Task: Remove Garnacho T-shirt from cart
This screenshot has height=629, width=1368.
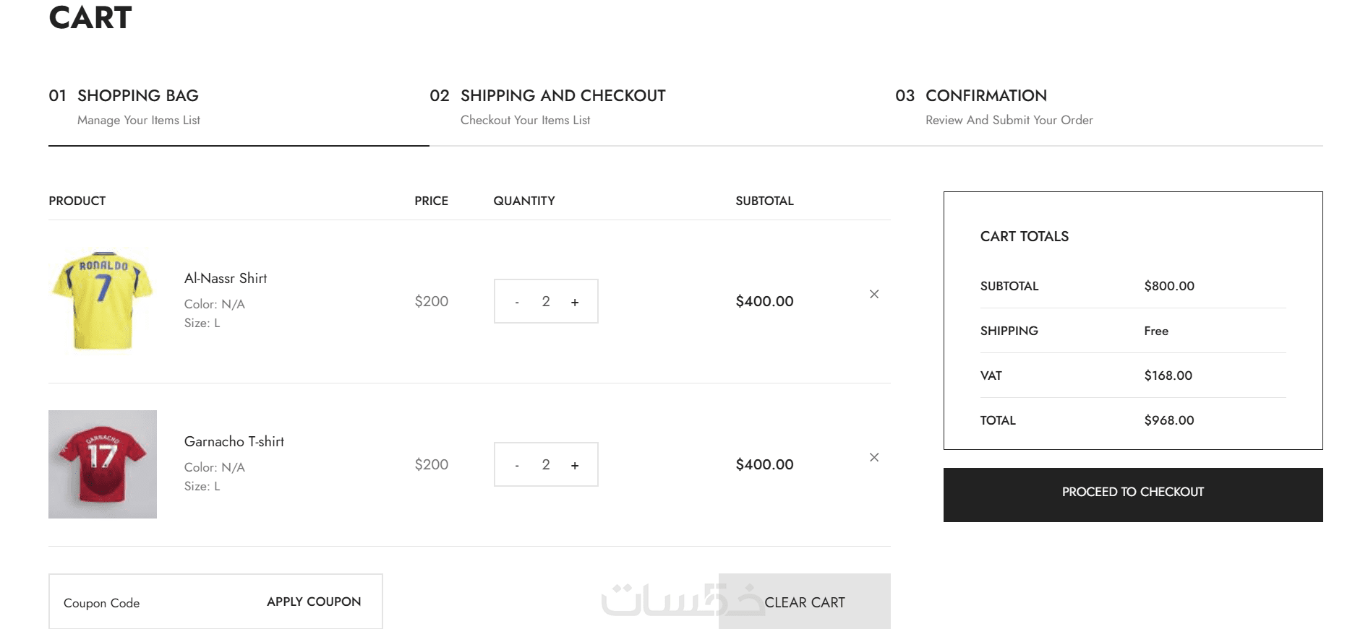Action: pyautogui.click(x=874, y=457)
